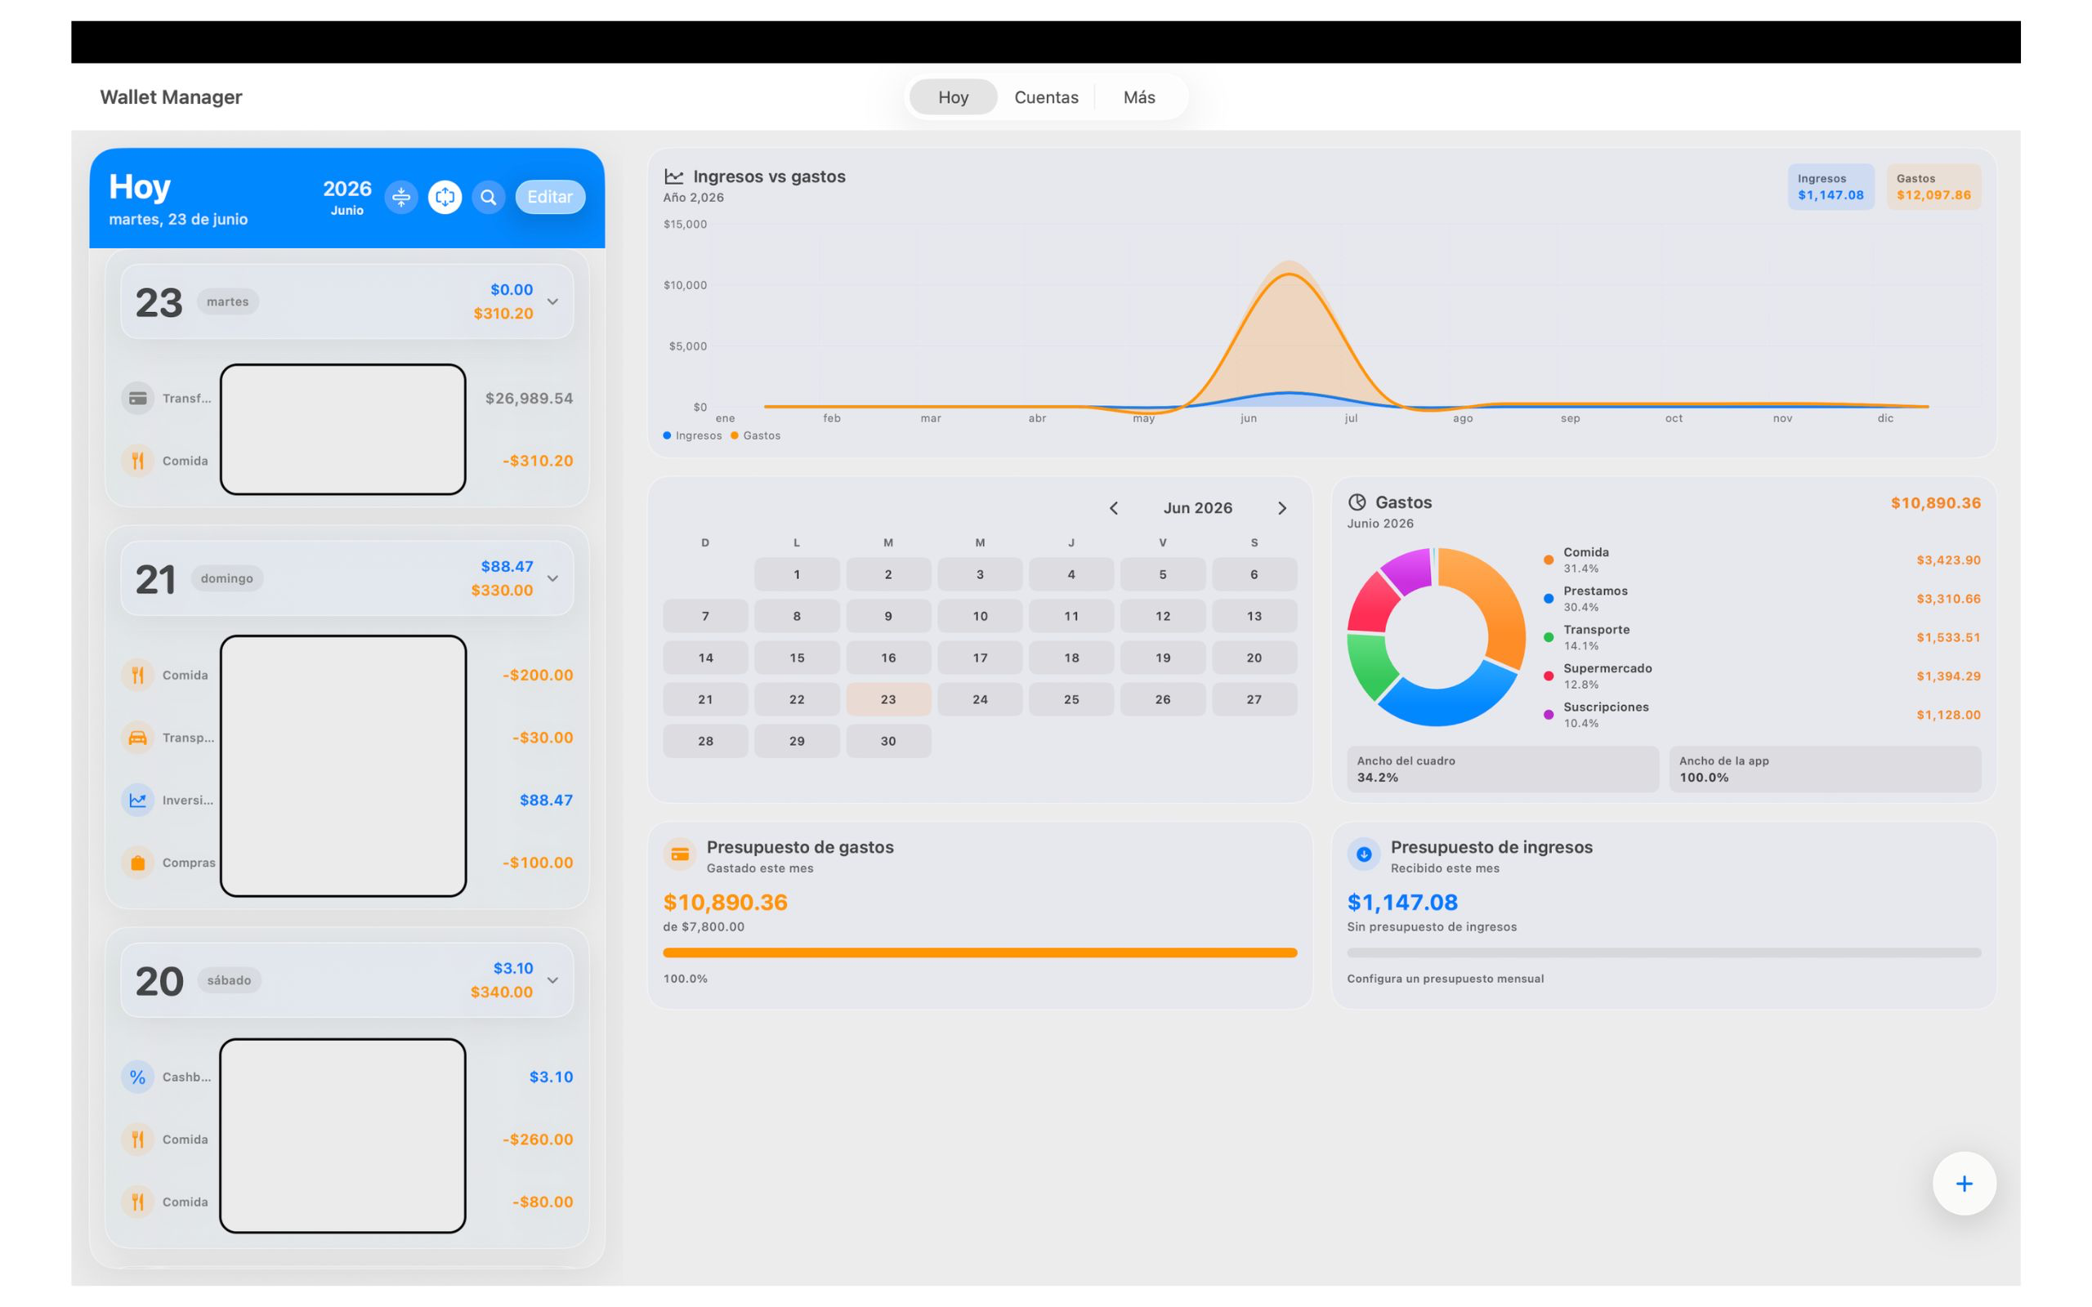Click the Transporte 14.1% category row

point(1761,637)
